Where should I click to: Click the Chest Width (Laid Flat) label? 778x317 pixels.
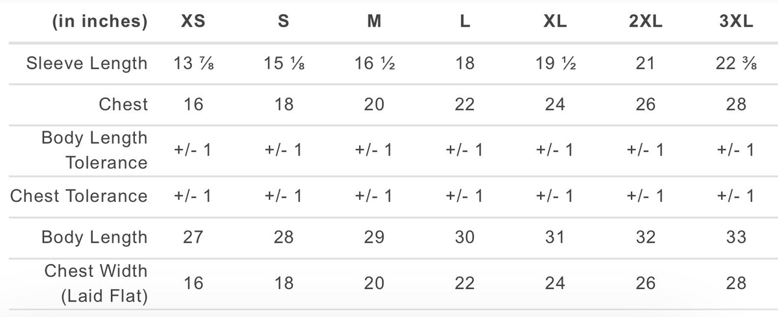95,283
